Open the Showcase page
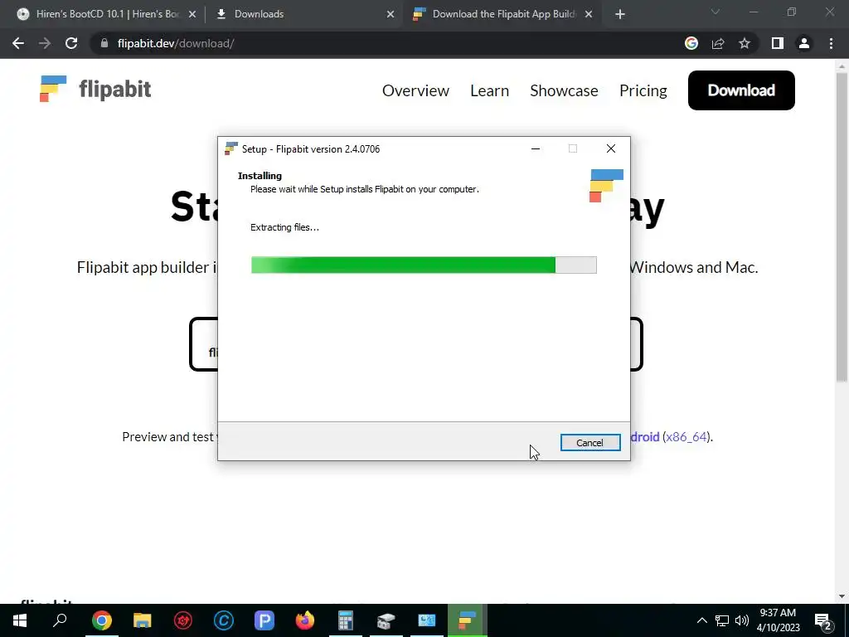 pos(564,90)
